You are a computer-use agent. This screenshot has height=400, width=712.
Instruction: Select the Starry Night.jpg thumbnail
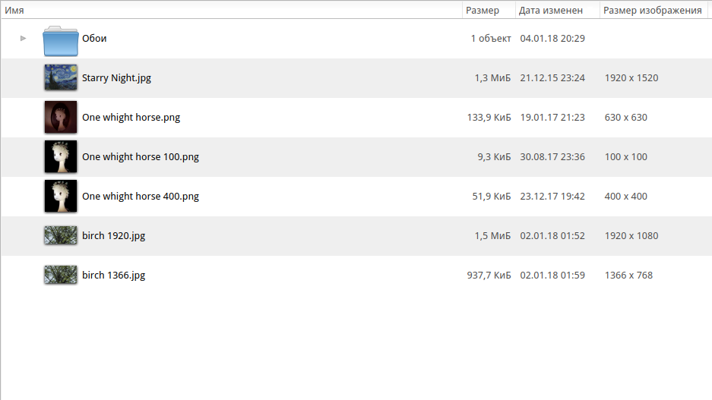pos(61,77)
